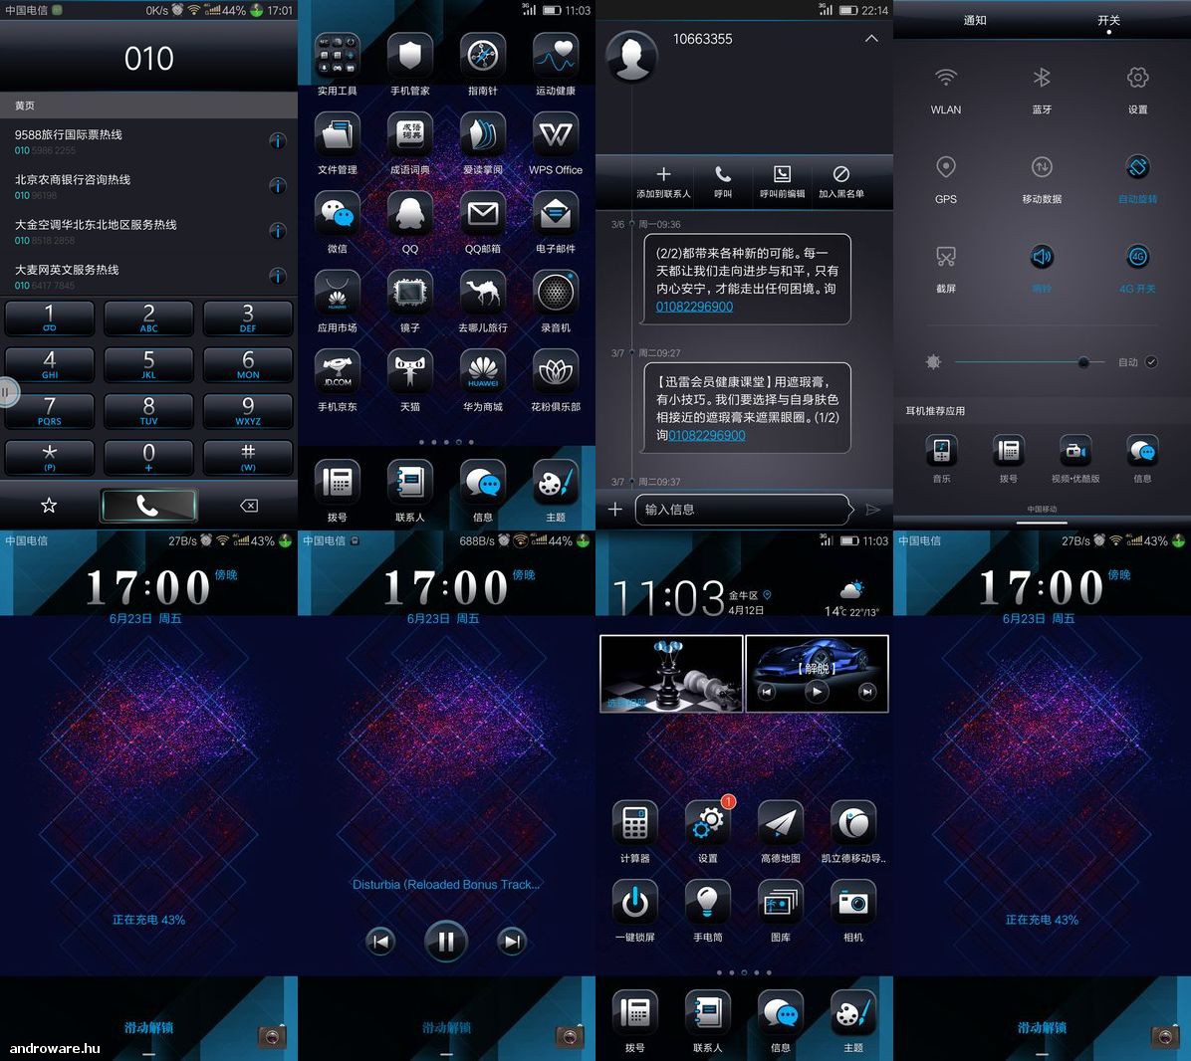This screenshot has width=1191, height=1061.
Task: Launch the 相机 camera app
Action: 853,903
